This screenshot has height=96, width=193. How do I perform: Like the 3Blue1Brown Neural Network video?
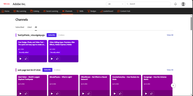point(89,93)
